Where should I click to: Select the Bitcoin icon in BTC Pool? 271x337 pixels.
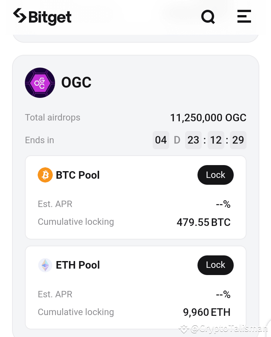pos(45,175)
